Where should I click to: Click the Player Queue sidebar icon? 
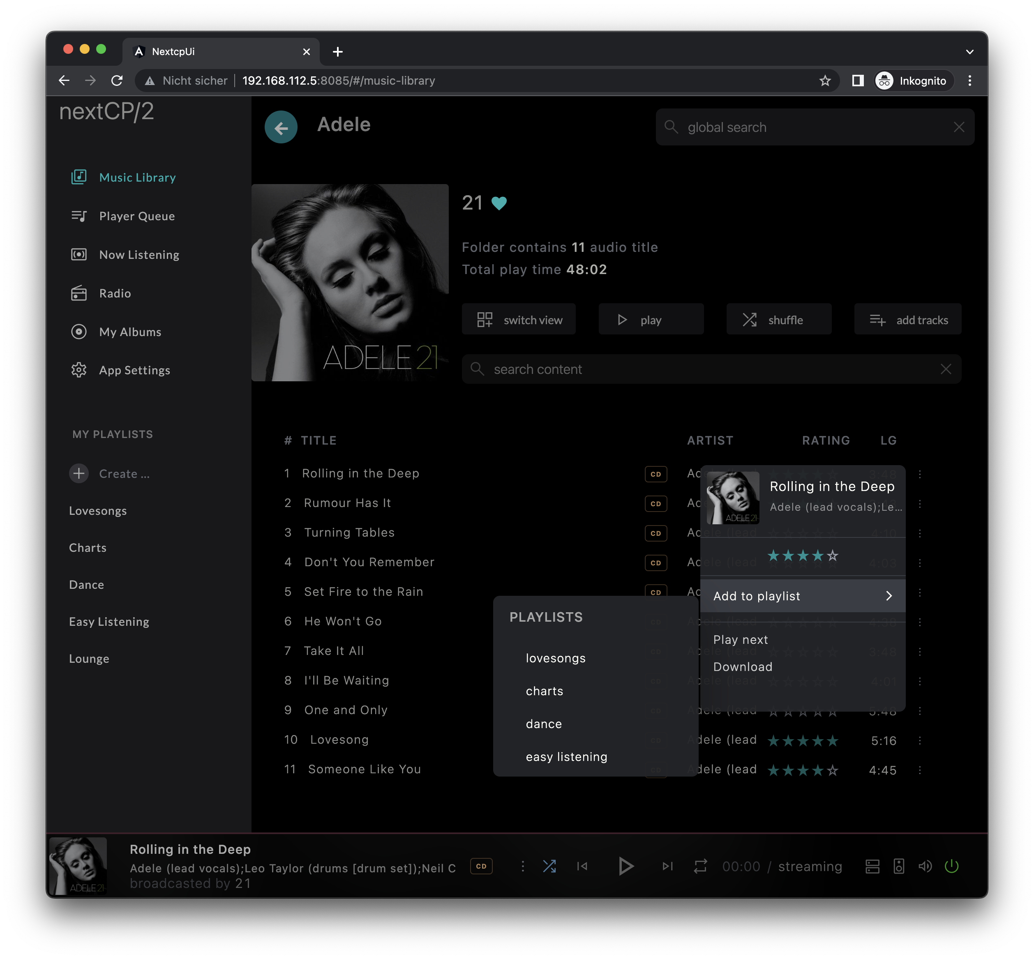[80, 214]
